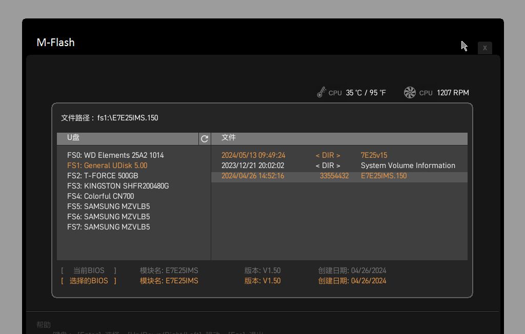Click the M-Flash title text
This screenshot has width=525, height=334.
(55, 43)
